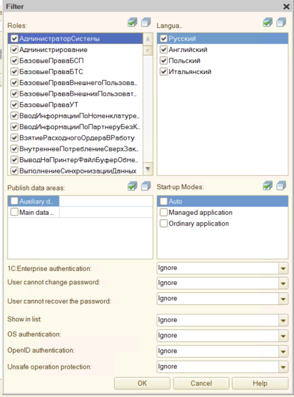Toggle БазовыеПраваУТ role checkbox
This screenshot has width=294, height=397.
point(14,105)
